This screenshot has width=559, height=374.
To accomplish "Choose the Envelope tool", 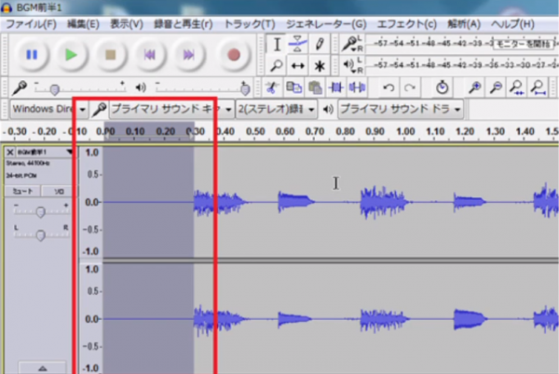I will 298,44.
